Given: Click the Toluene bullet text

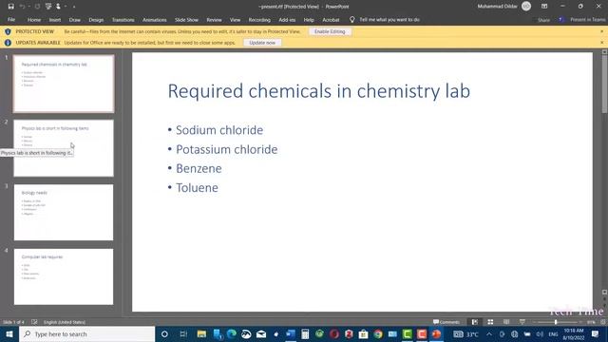Looking at the screenshot, I should point(197,188).
